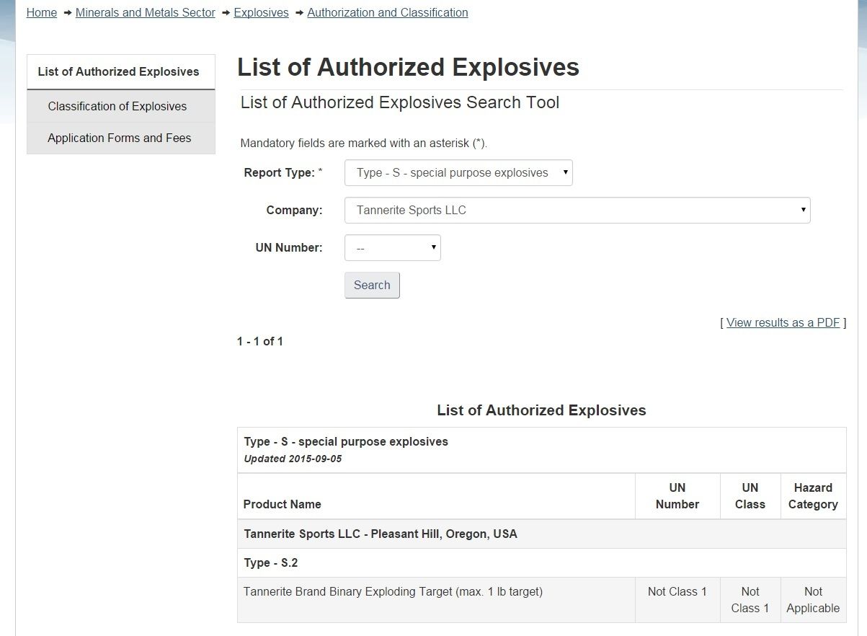Open the Company dropdown showing Tannerite Sports LLC
The height and width of the screenshot is (636, 867).
pos(577,211)
